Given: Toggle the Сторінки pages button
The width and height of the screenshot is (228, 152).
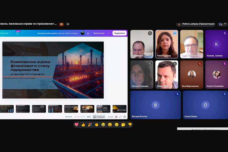Looking at the screenshot, I should point(99,117).
